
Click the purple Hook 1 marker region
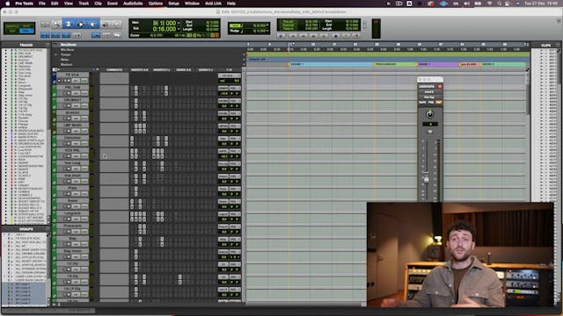point(438,64)
